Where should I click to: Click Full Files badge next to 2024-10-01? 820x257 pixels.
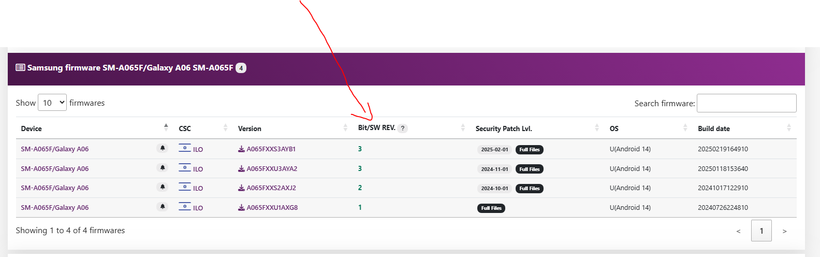(x=530, y=188)
